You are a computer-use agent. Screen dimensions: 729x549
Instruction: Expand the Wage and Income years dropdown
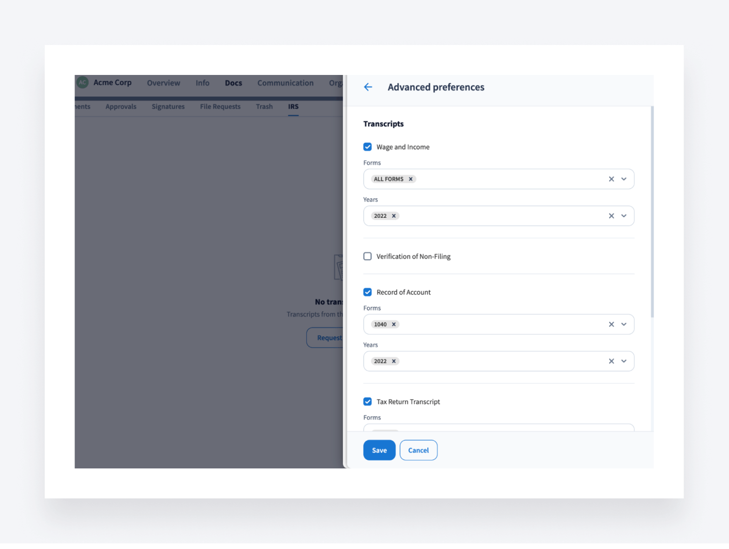(x=624, y=216)
